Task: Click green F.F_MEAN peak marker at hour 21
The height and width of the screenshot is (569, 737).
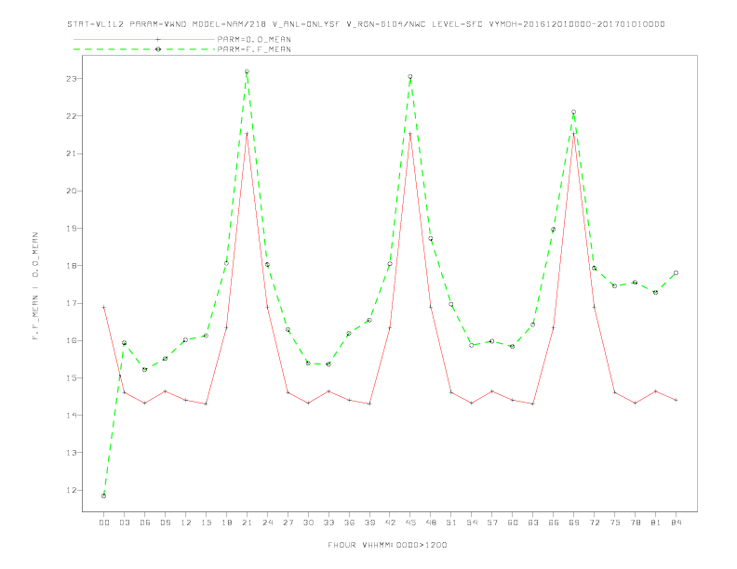Action: pyautogui.click(x=247, y=72)
